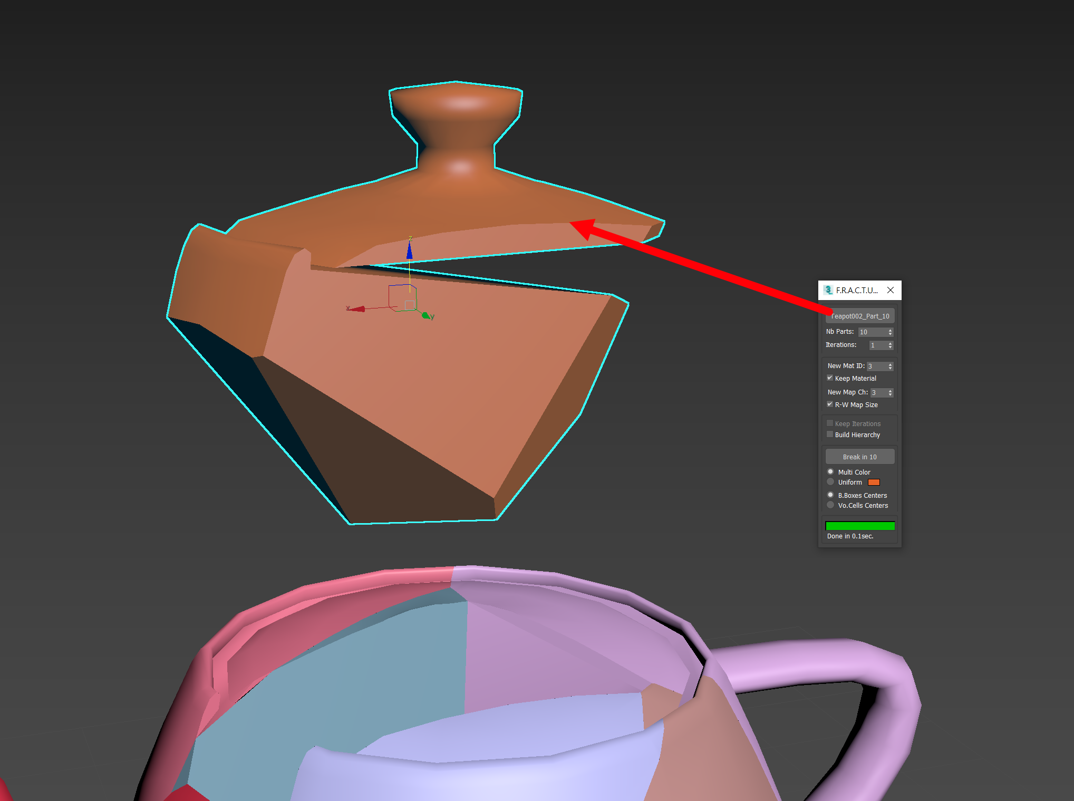Toggle the Keep Material checkbox

(x=830, y=378)
